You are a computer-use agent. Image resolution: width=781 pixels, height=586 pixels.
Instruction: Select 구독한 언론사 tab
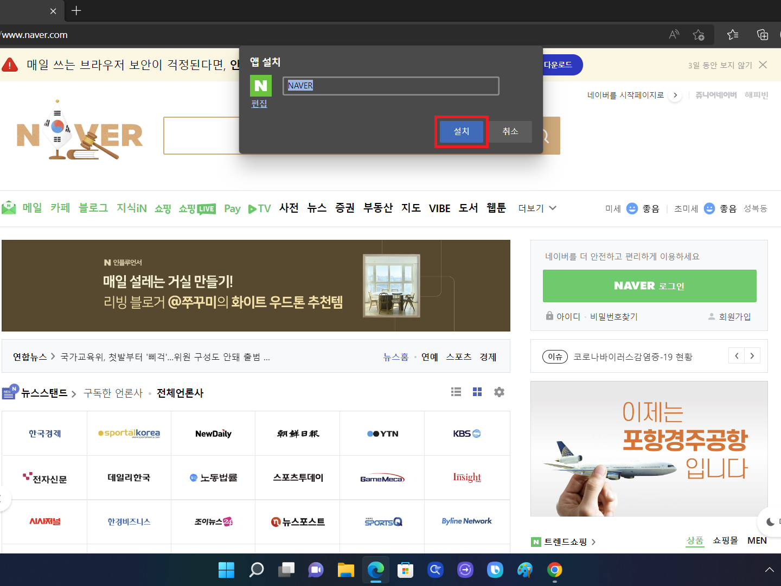click(x=113, y=393)
